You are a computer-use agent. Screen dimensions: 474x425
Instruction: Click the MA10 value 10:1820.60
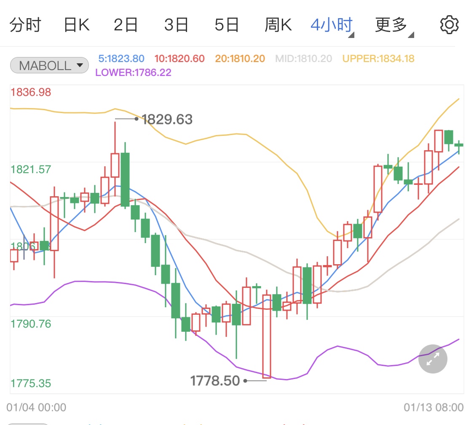[x=179, y=58]
